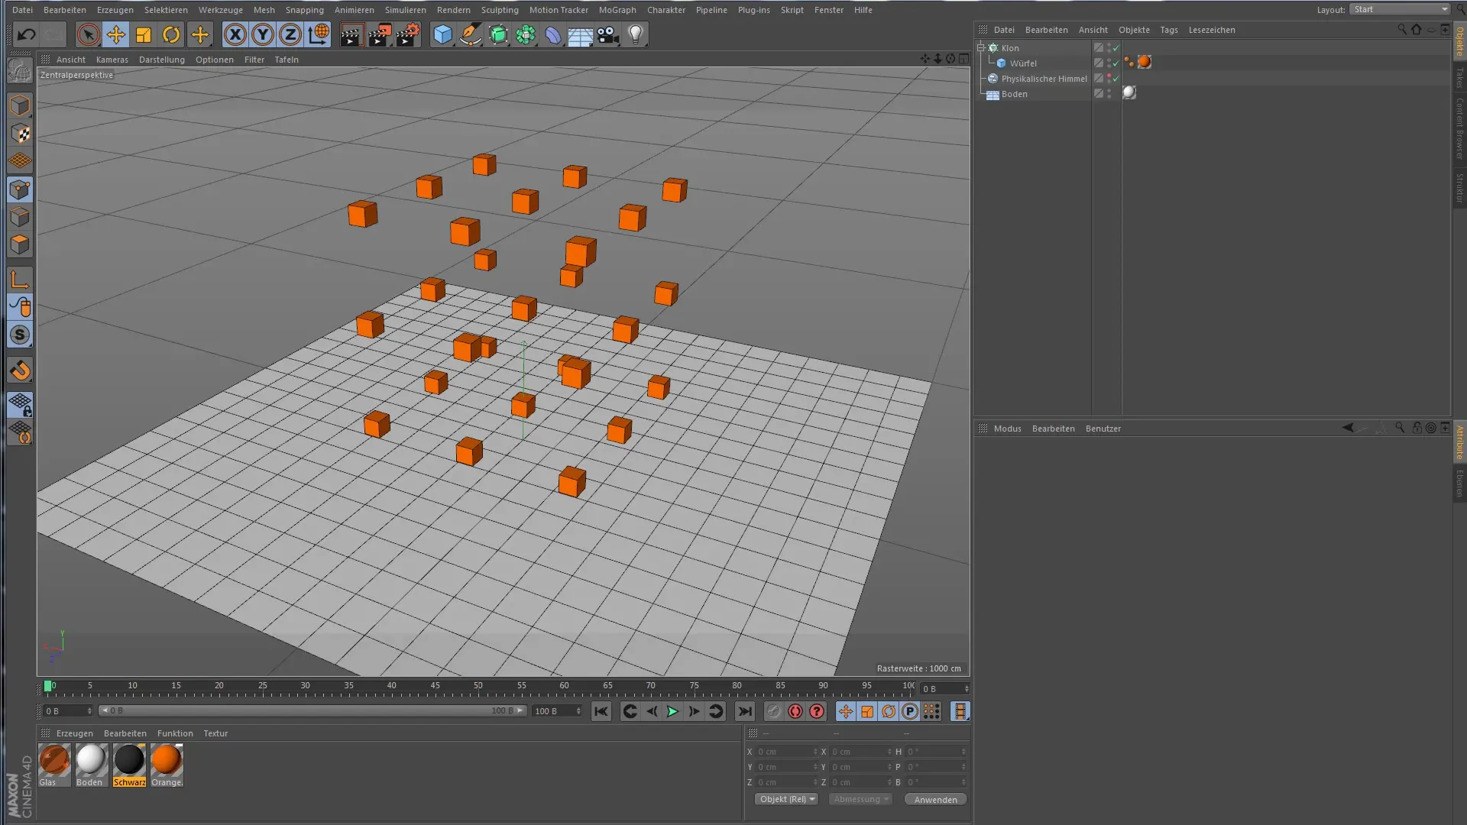Switch coordinate system world/object icon
1467x825 pixels.
(318, 34)
